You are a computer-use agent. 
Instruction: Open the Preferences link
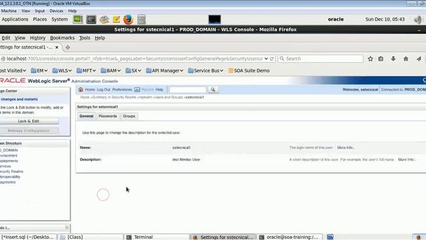[122, 89]
